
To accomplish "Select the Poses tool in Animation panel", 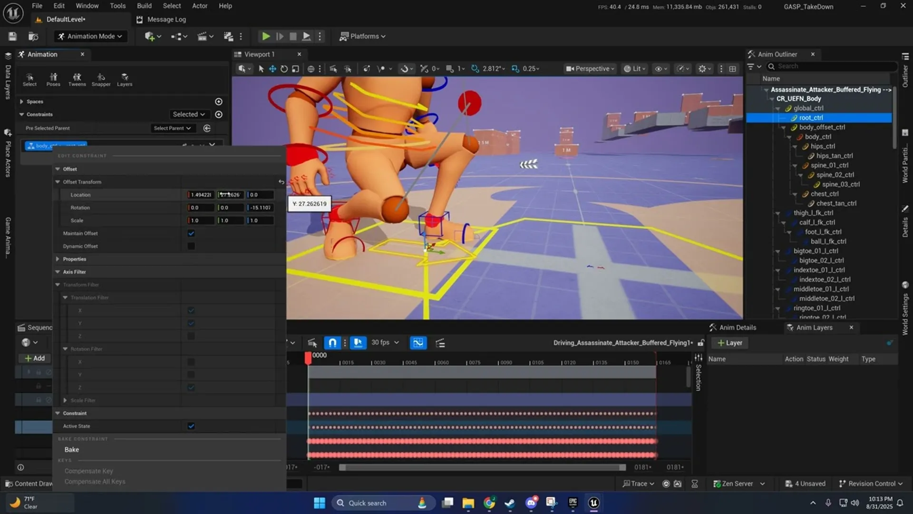I will click(x=53, y=79).
